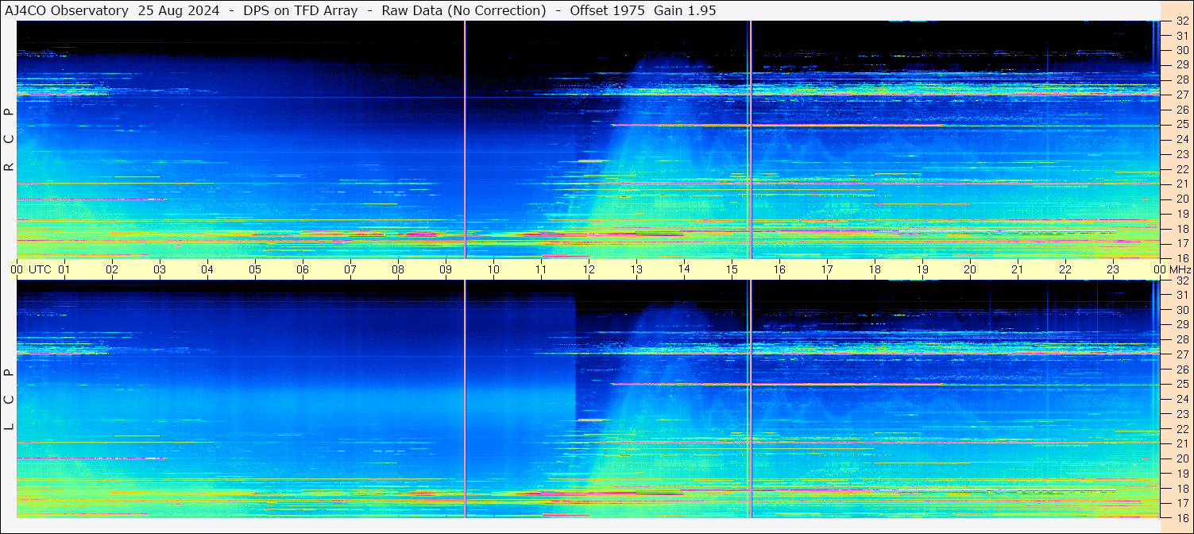Click the 13 hour mark on the time axis
Image resolution: width=1194 pixels, height=534 pixels.
coord(636,269)
